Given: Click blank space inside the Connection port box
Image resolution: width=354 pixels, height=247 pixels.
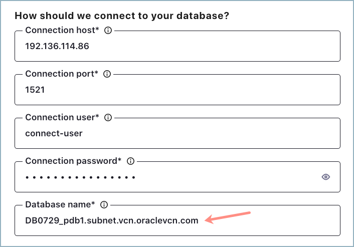Looking at the screenshot, I should coord(201,90).
